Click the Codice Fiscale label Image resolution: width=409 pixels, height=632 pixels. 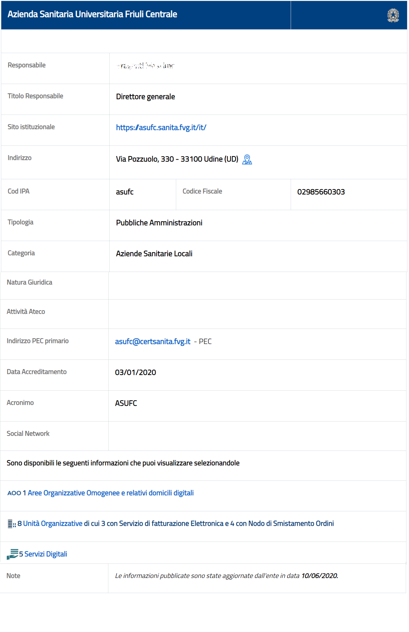(x=202, y=191)
